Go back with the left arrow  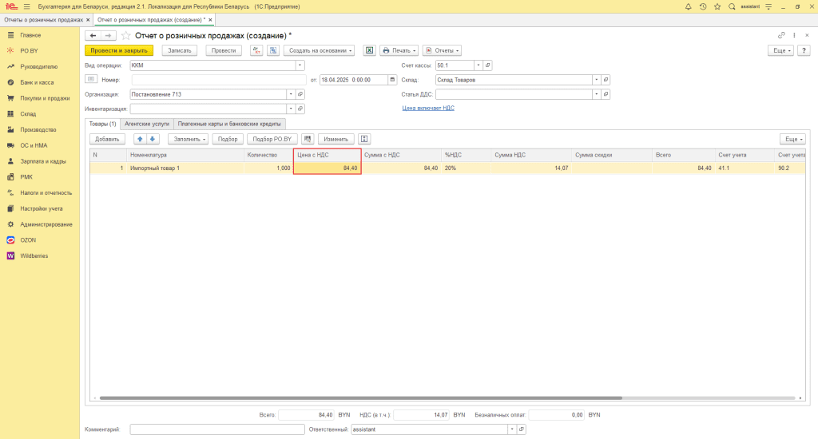pyautogui.click(x=93, y=35)
